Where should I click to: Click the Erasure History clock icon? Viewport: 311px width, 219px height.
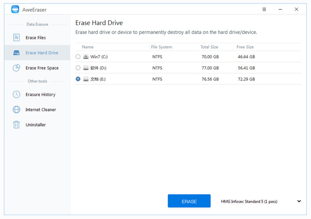pyautogui.click(x=16, y=94)
